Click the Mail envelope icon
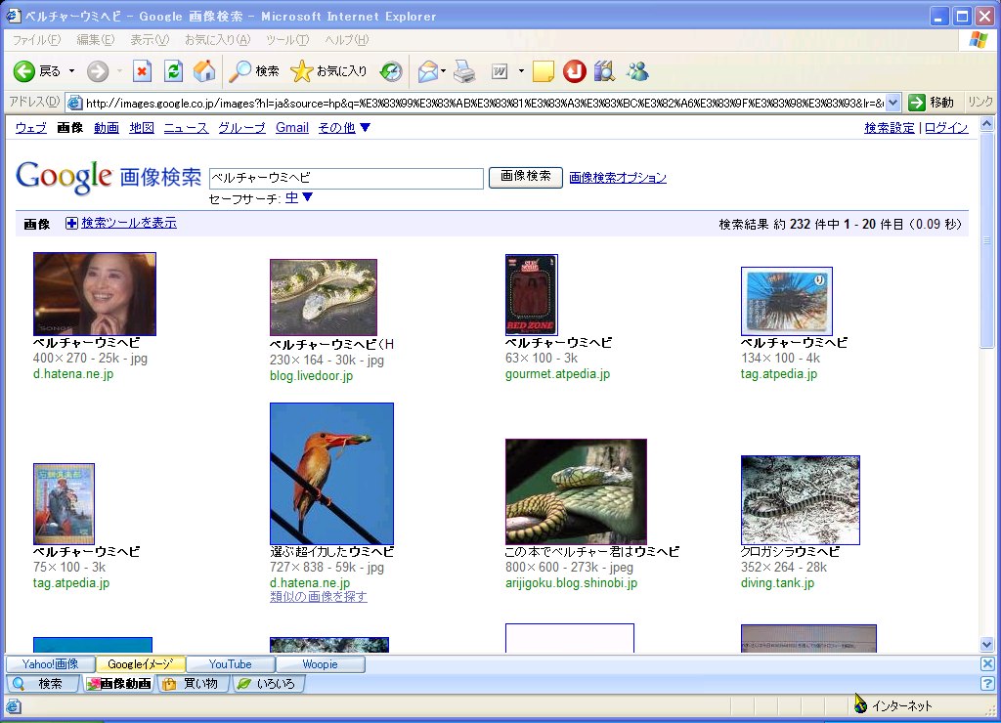This screenshot has width=1001, height=723. pos(427,70)
